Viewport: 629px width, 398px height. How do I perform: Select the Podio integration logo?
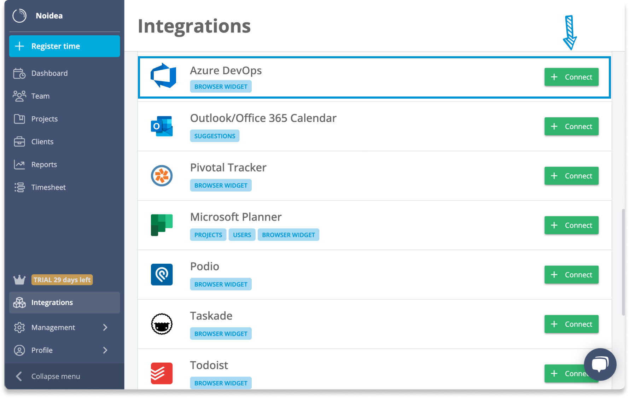coord(162,275)
